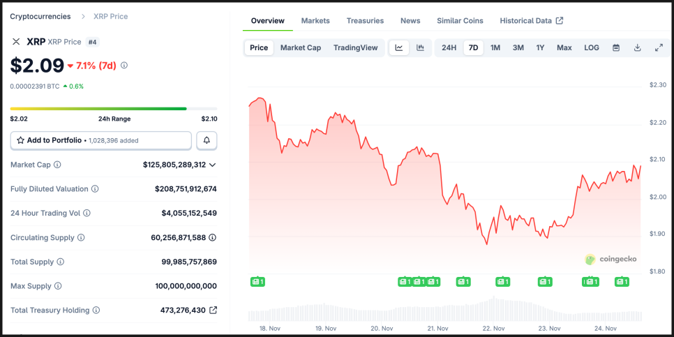This screenshot has width=674, height=337.
Task: Switch to candlestick chart icon
Action: 420,47
